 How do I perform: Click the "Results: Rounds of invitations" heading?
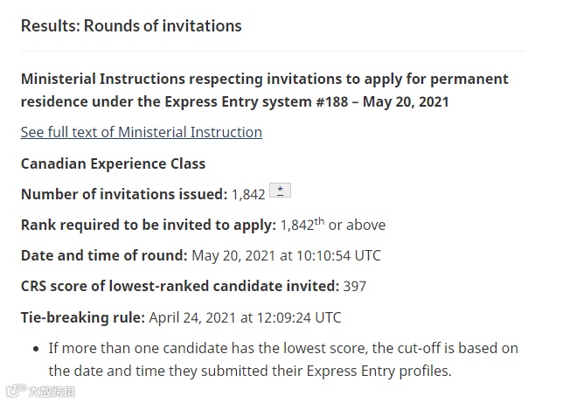pyautogui.click(x=131, y=25)
